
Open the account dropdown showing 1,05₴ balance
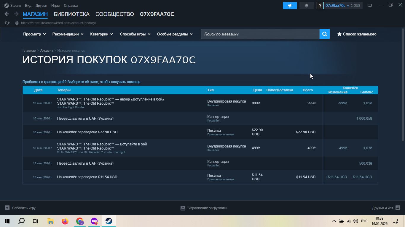click(343, 6)
